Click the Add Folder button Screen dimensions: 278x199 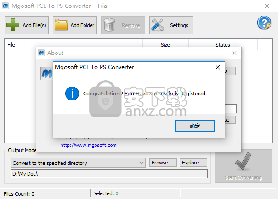point(75,25)
